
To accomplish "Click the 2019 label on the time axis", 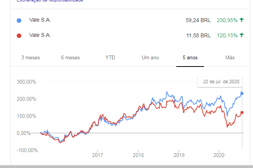I will (x=179, y=155).
